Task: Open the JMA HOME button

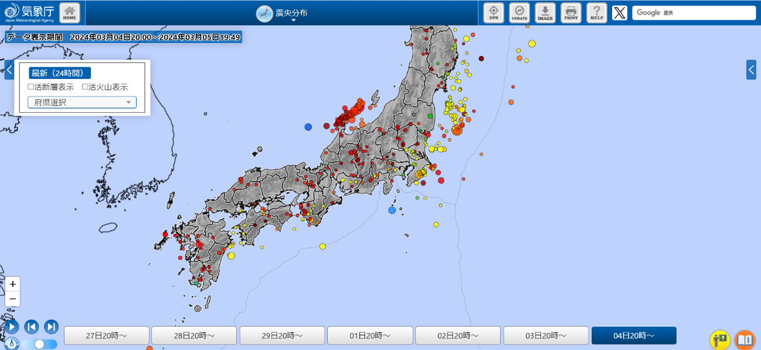Action: [x=70, y=12]
